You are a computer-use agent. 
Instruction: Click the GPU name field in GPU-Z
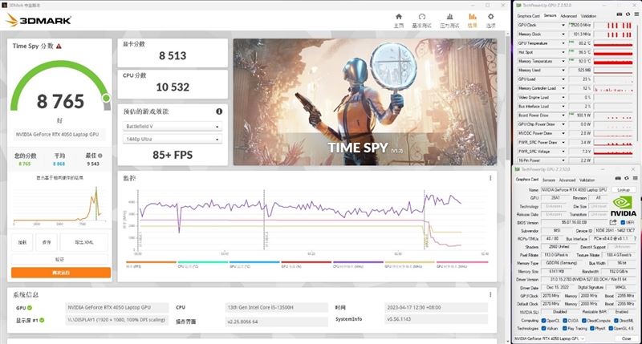[575, 190]
